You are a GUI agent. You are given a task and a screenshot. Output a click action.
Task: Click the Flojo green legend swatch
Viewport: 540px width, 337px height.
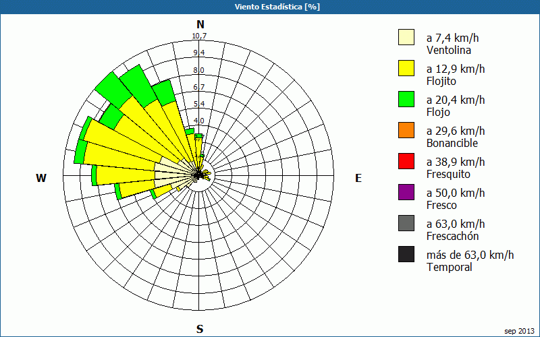406,99
